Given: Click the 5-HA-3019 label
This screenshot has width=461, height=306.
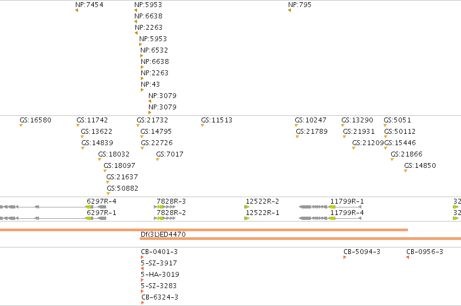Looking at the screenshot, I should point(160,275).
